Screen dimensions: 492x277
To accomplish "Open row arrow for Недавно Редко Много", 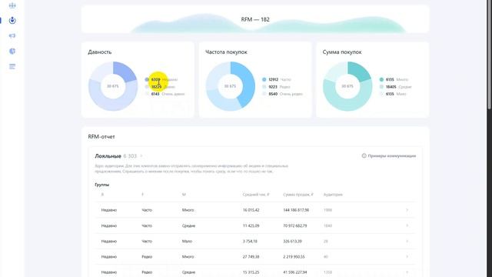I will click(407, 256).
